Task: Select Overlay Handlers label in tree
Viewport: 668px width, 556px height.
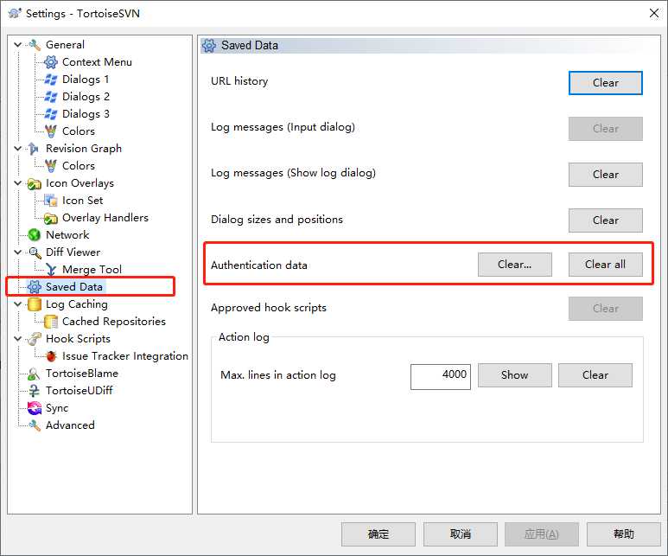Action: click(x=105, y=218)
